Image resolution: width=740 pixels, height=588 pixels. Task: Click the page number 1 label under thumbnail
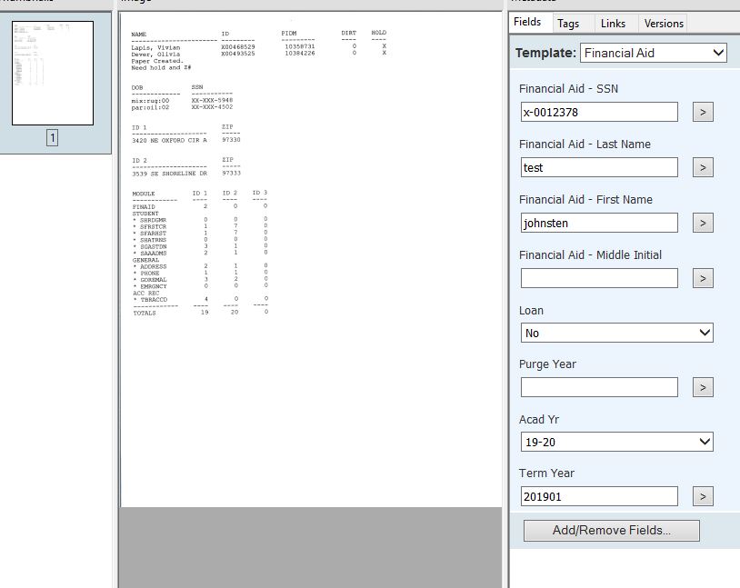53,138
